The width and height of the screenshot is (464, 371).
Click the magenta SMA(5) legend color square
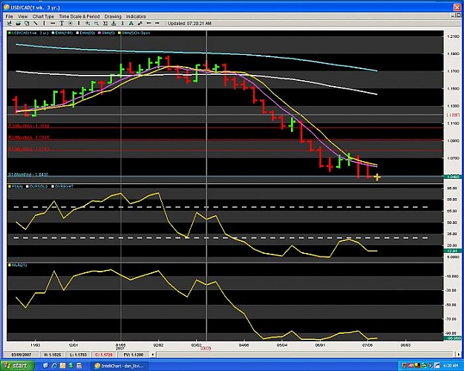point(99,33)
